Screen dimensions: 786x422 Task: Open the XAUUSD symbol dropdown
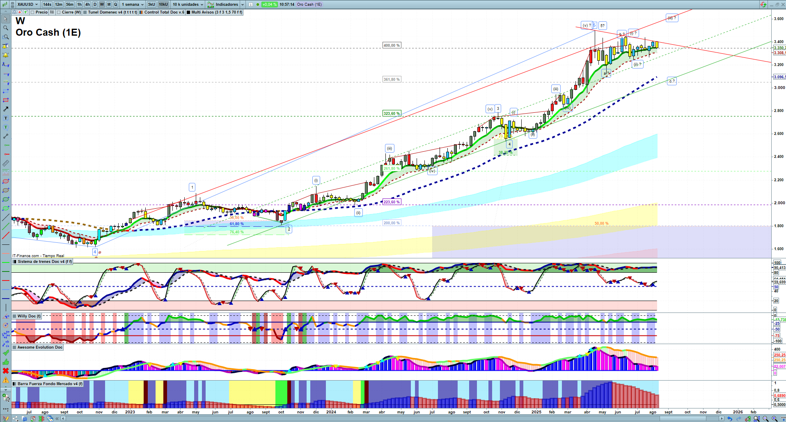pyautogui.click(x=27, y=5)
